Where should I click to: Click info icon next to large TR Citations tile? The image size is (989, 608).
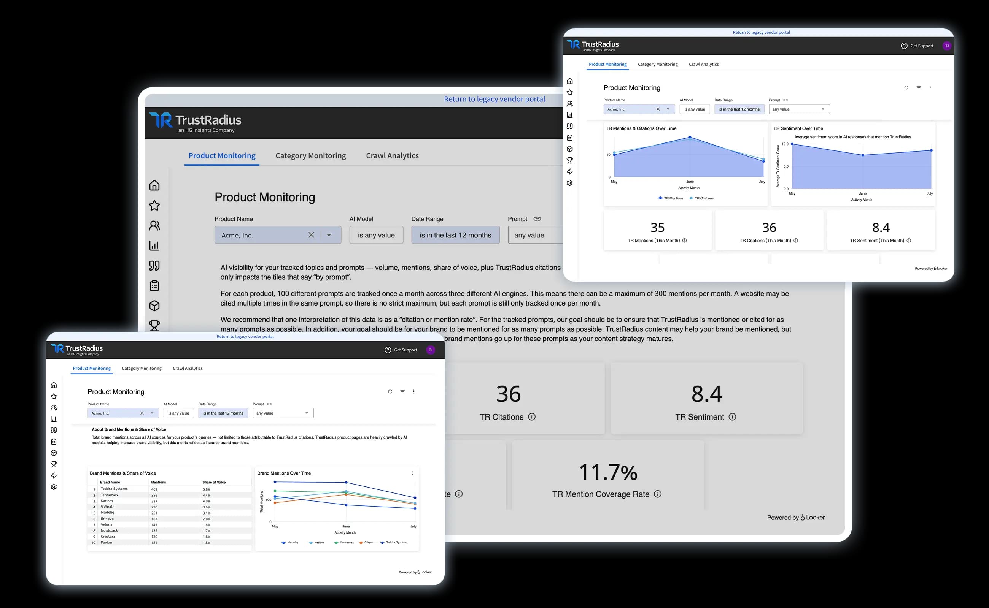click(531, 416)
